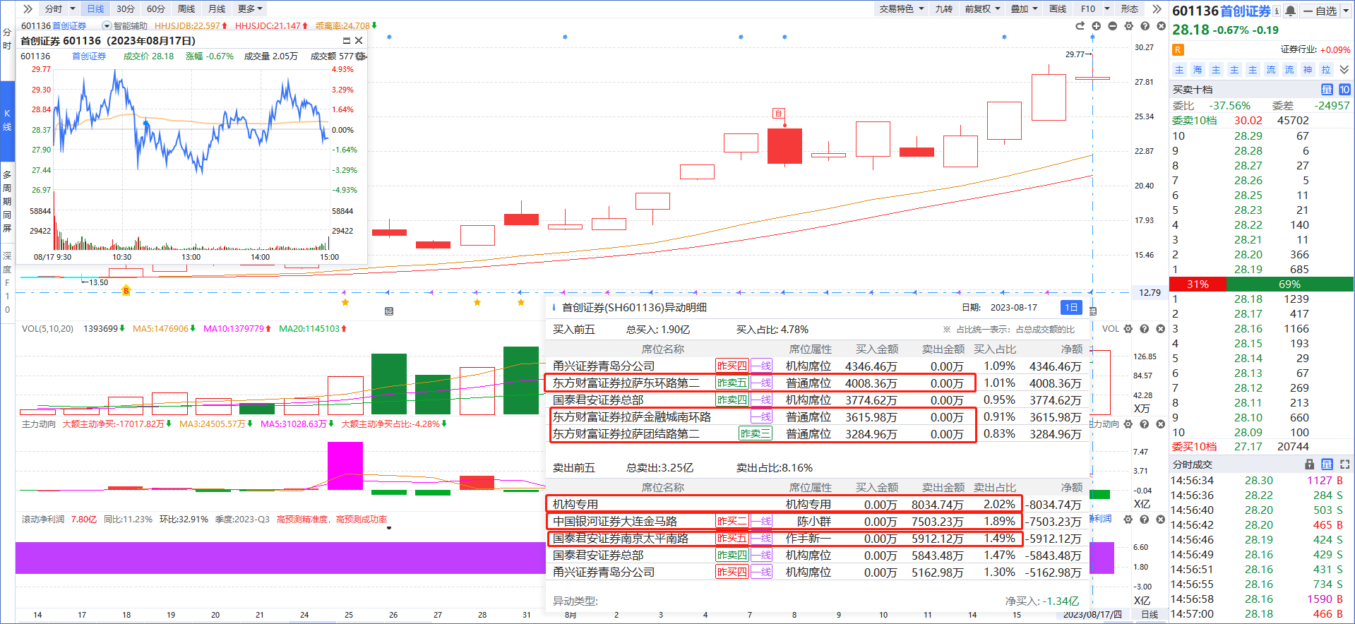Select 陈小群 seat attribute label

(x=814, y=522)
